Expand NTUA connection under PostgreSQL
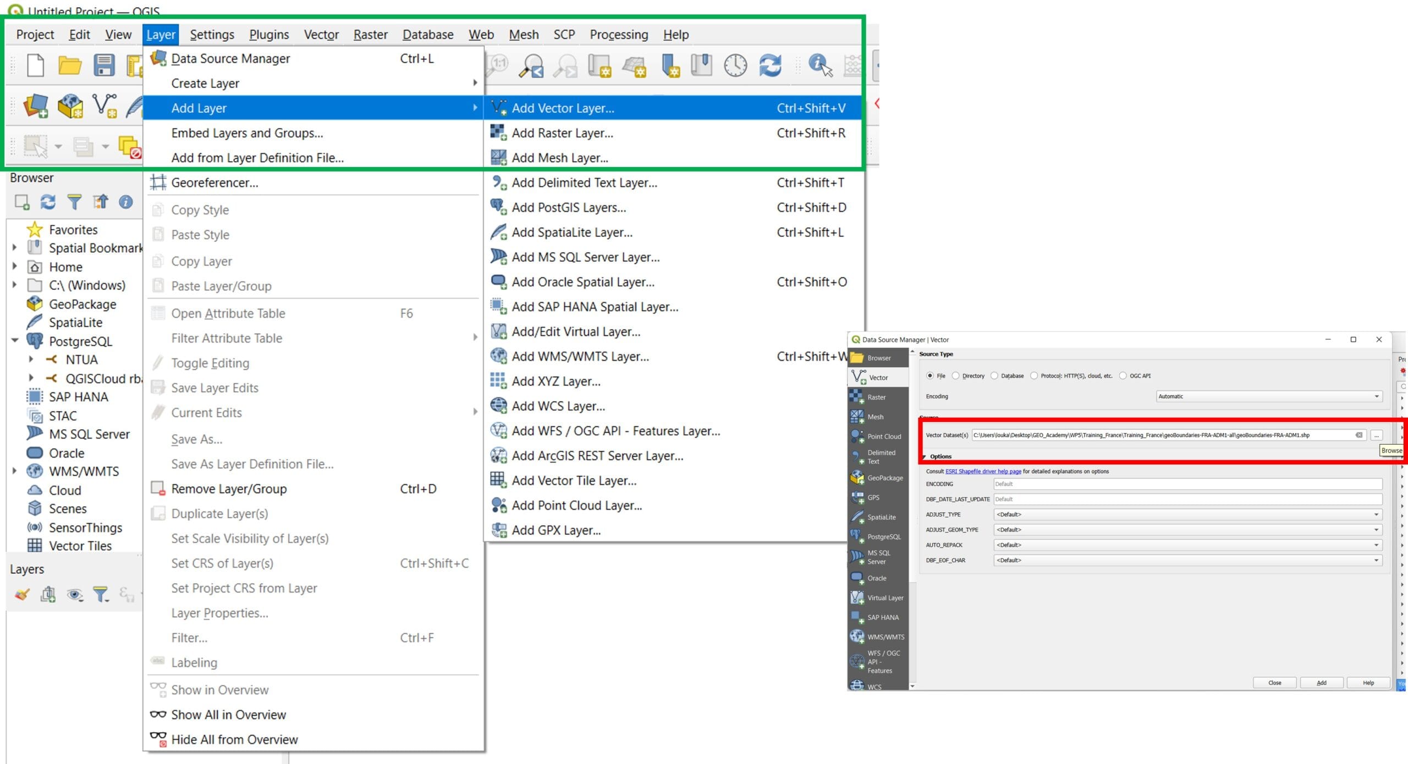 pos(31,359)
